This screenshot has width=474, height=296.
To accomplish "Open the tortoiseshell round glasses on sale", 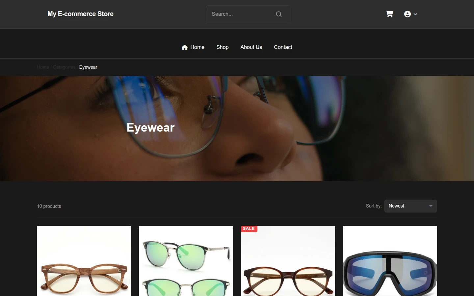I will [288, 261].
